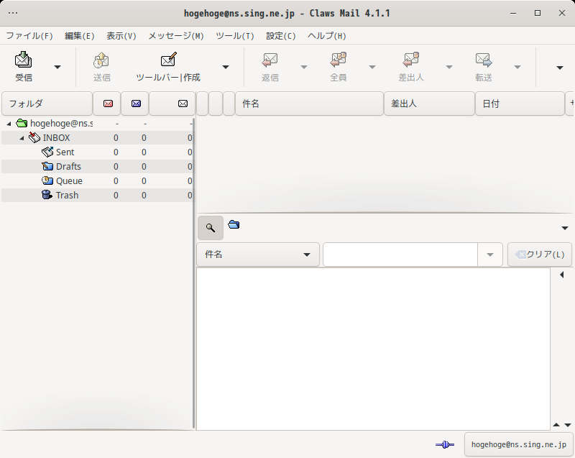
Task: Open the ファイル(F) menu
Action: click(29, 36)
